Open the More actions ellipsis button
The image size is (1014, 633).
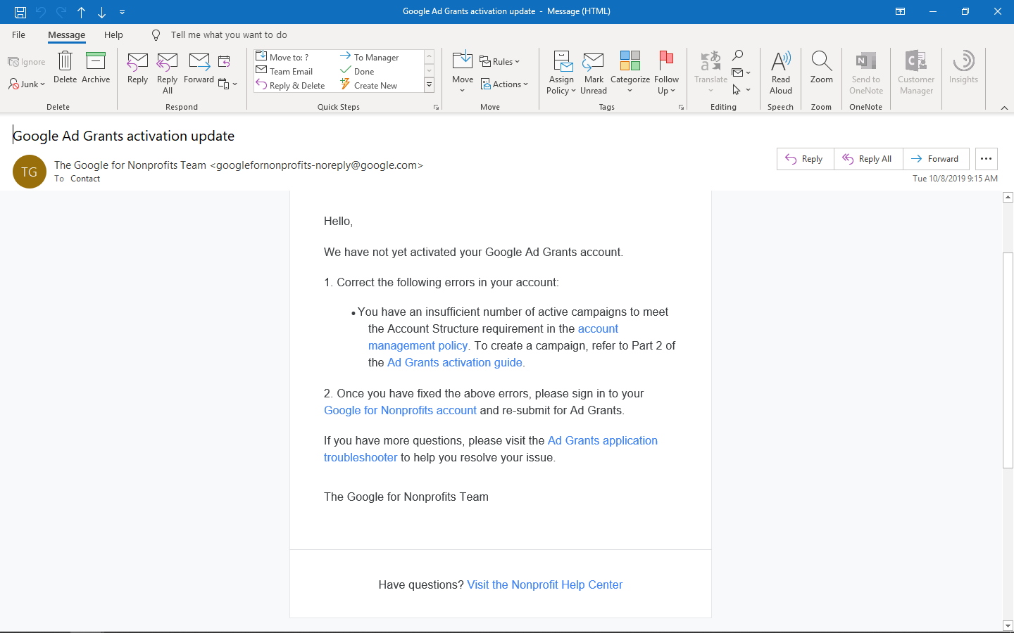pos(987,159)
